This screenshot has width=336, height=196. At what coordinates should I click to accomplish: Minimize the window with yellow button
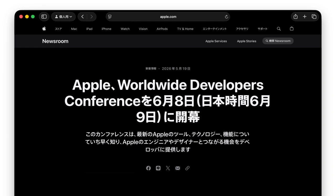(x=27, y=17)
